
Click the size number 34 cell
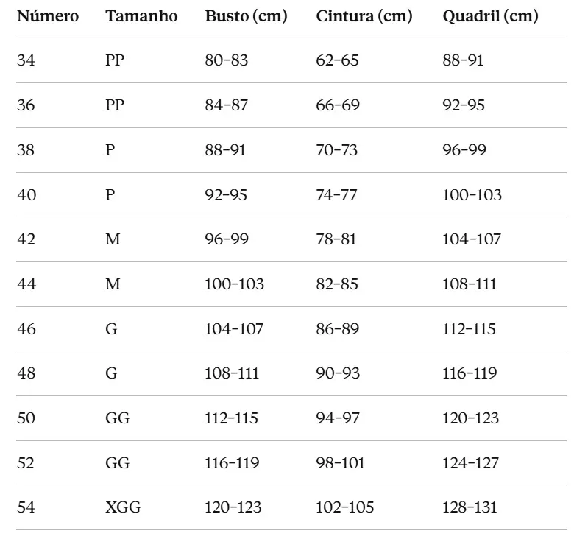[26, 60]
